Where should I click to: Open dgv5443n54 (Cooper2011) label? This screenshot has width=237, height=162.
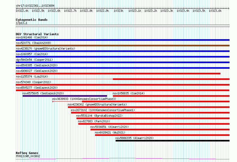pyautogui.click(x=34, y=60)
